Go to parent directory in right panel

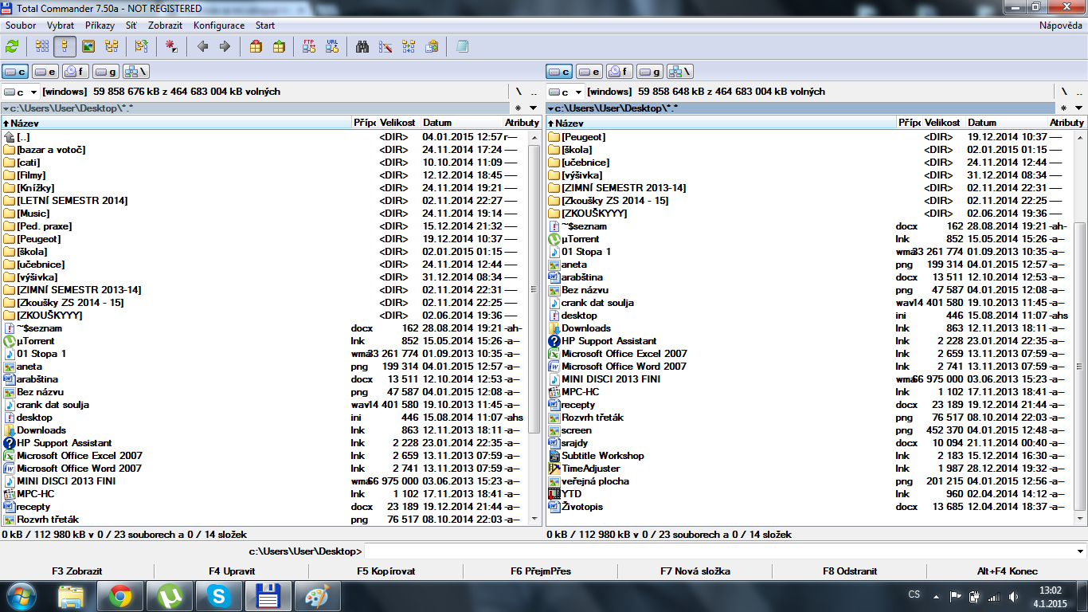(x=1078, y=92)
